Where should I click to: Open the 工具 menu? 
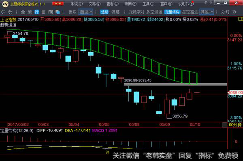(x=148, y=4)
